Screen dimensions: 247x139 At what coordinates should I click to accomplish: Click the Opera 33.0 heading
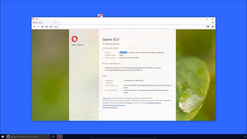coord(111,39)
